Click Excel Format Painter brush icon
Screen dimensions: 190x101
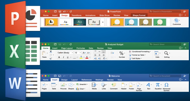point(51,58)
